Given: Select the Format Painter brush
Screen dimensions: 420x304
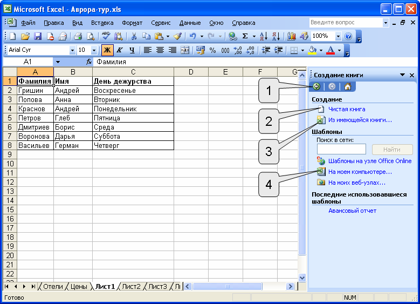Looking at the screenshot, I should click(x=177, y=36).
